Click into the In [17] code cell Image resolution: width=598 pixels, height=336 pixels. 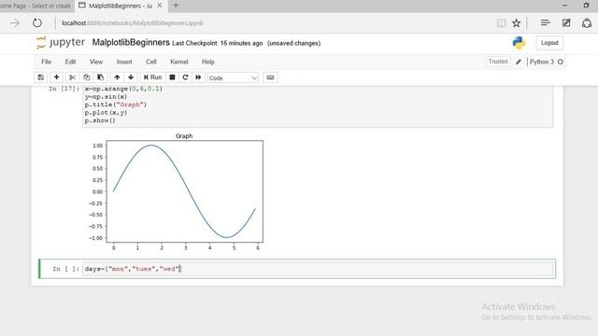(x=318, y=105)
